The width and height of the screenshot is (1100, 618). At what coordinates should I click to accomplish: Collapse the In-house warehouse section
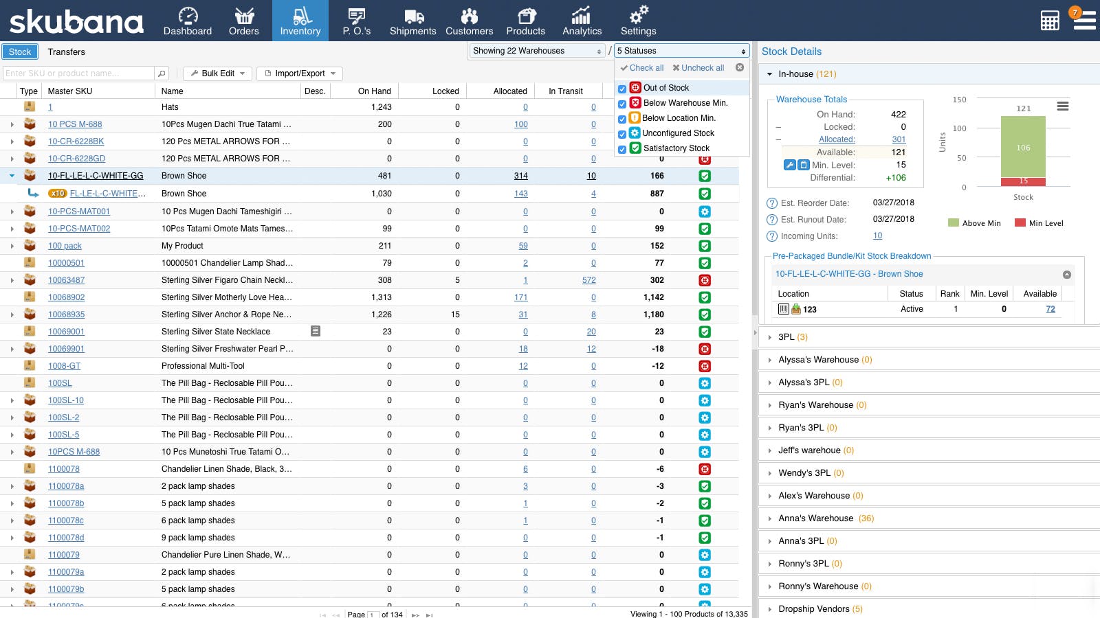769,74
